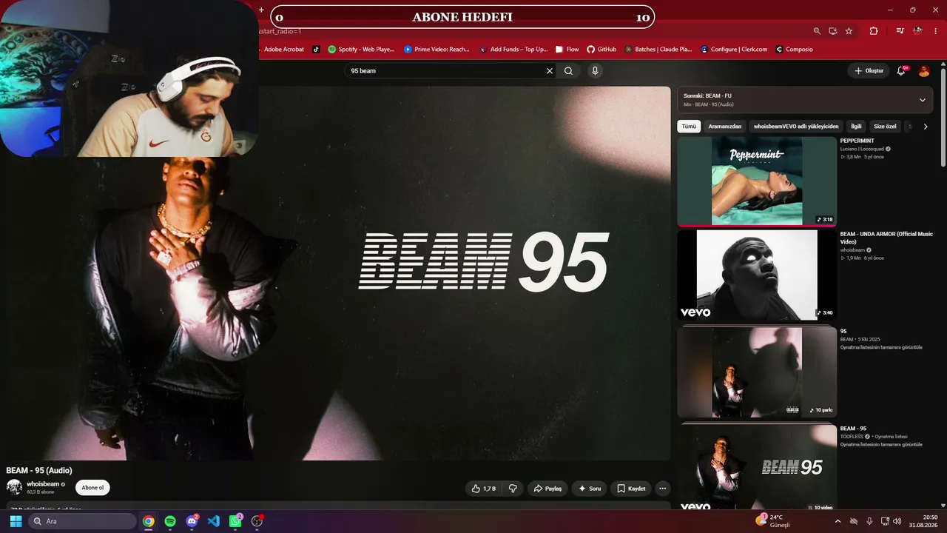947x533 pixels.
Task: Open the Batches | Claude bookmark
Action: (x=658, y=50)
